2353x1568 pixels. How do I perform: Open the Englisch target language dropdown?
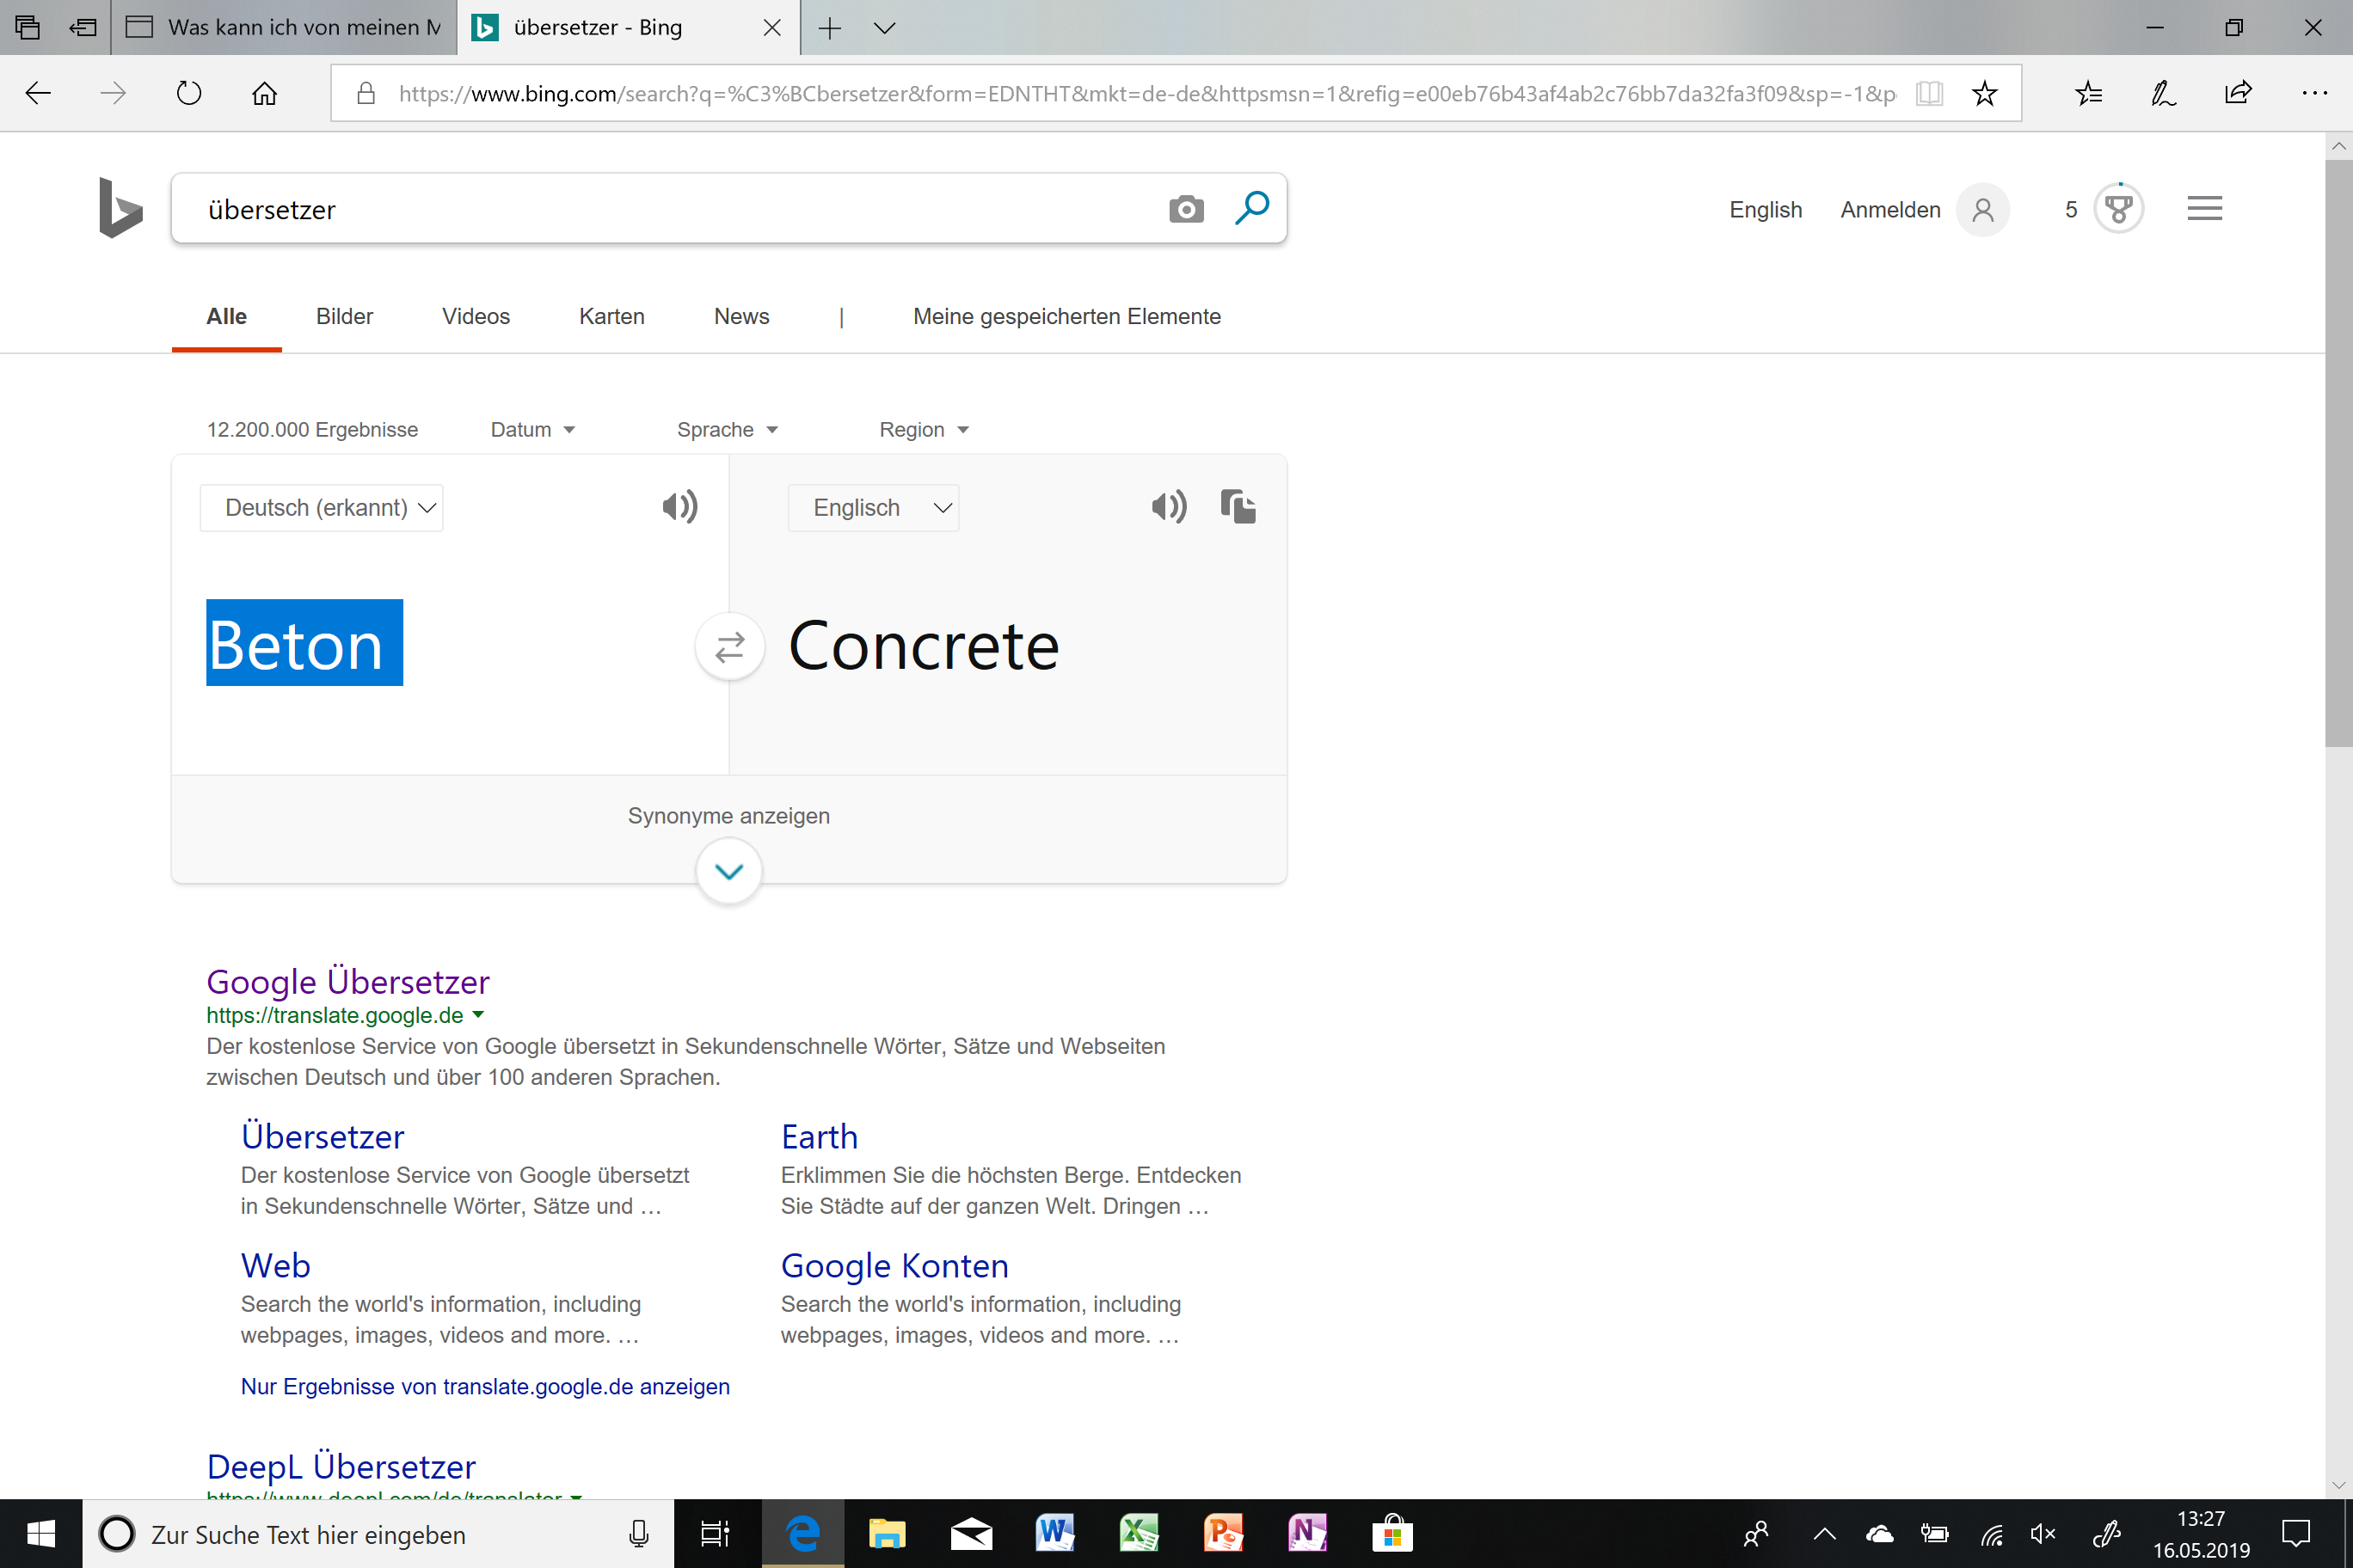874,508
